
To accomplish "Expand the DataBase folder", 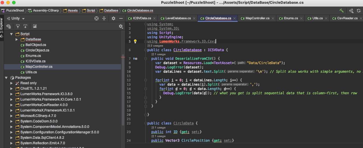I will click(17, 39).
